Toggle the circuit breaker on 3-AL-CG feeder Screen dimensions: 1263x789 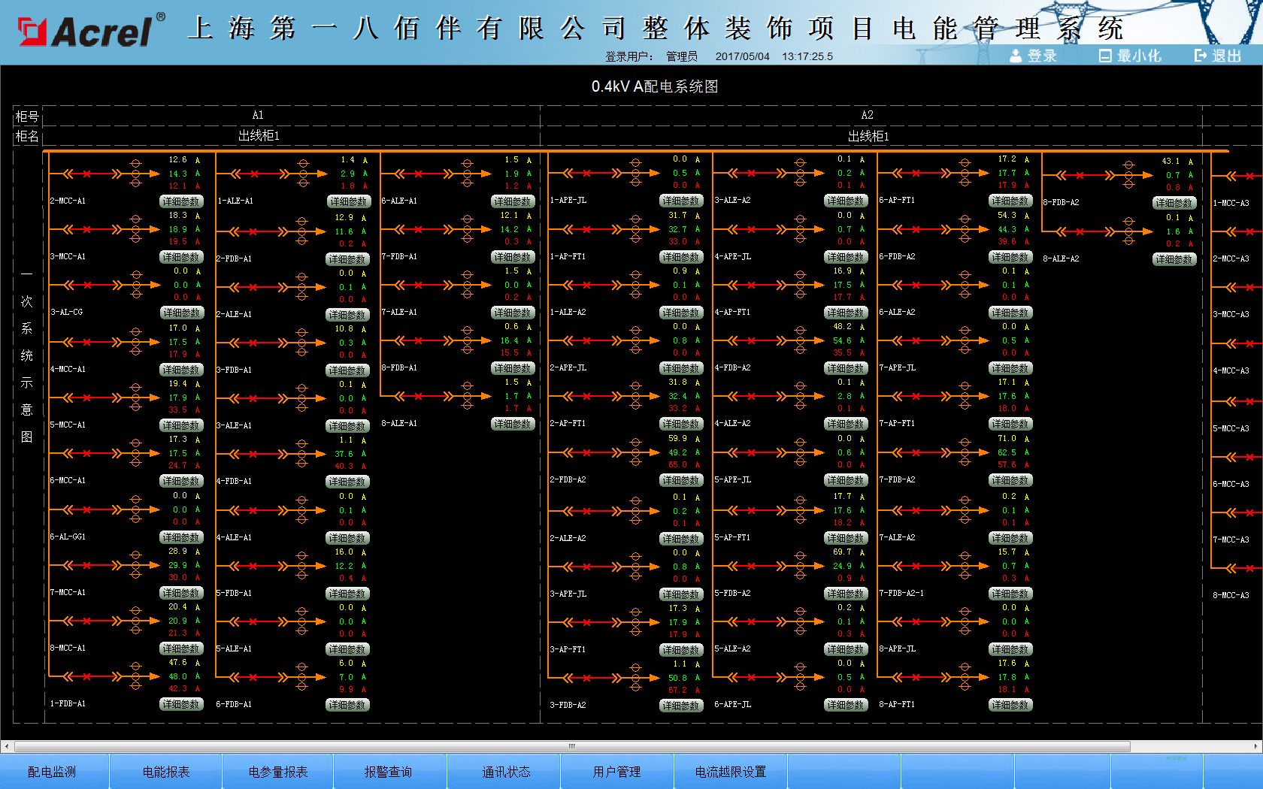click(x=86, y=285)
